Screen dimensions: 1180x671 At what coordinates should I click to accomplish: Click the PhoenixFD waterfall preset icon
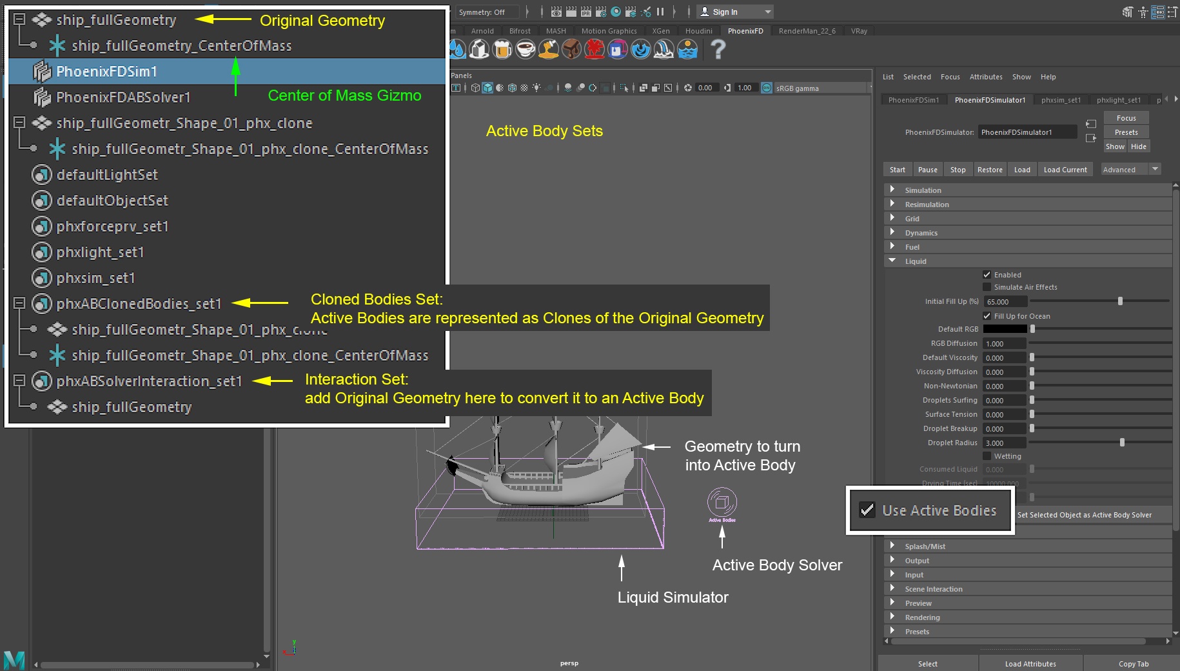click(664, 49)
